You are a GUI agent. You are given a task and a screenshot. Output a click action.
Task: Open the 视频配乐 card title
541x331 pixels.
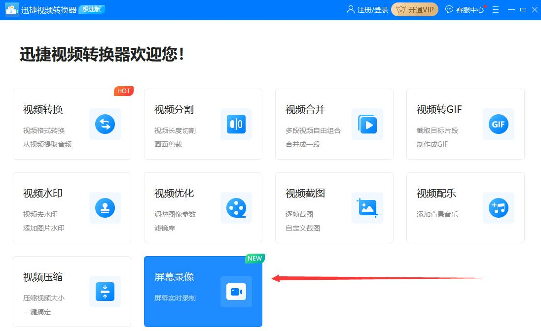click(436, 193)
